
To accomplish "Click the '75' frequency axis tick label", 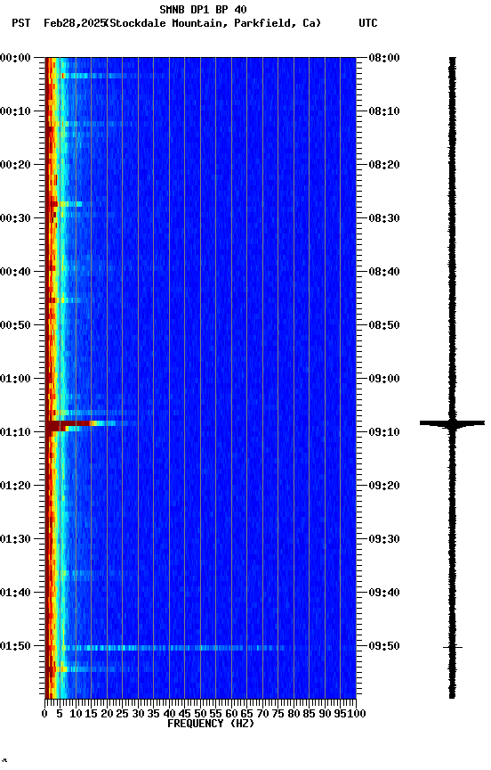I will (x=278, y=715).
